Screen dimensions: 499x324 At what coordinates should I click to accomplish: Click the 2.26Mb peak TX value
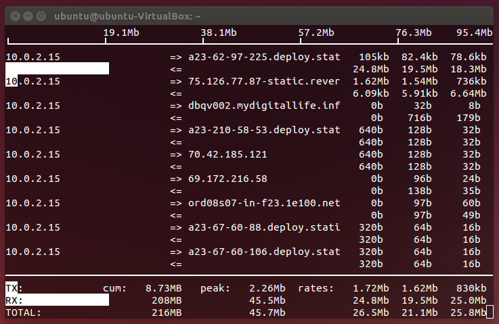(267, 288)
